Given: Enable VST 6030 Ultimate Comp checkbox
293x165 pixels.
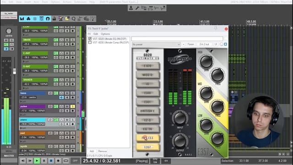Looking at the screenshot, I should tap(90, 43).
